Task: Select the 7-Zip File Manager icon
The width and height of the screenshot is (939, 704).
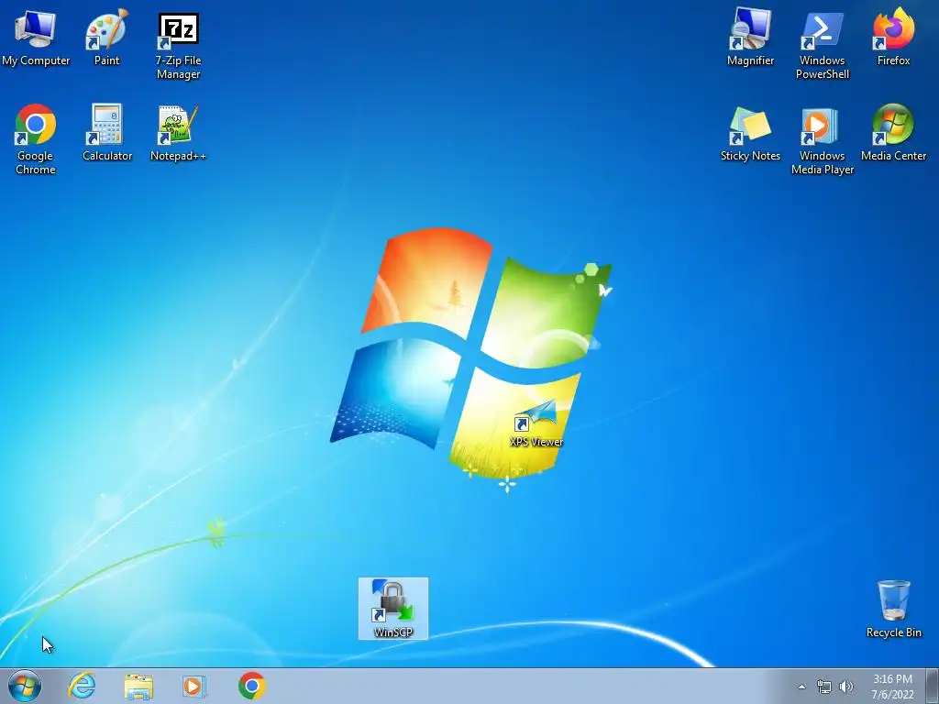Action: [x=179, y=45]
